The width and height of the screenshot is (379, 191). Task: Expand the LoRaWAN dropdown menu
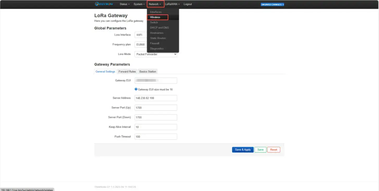pyautogui.click(x=172, y=4)
